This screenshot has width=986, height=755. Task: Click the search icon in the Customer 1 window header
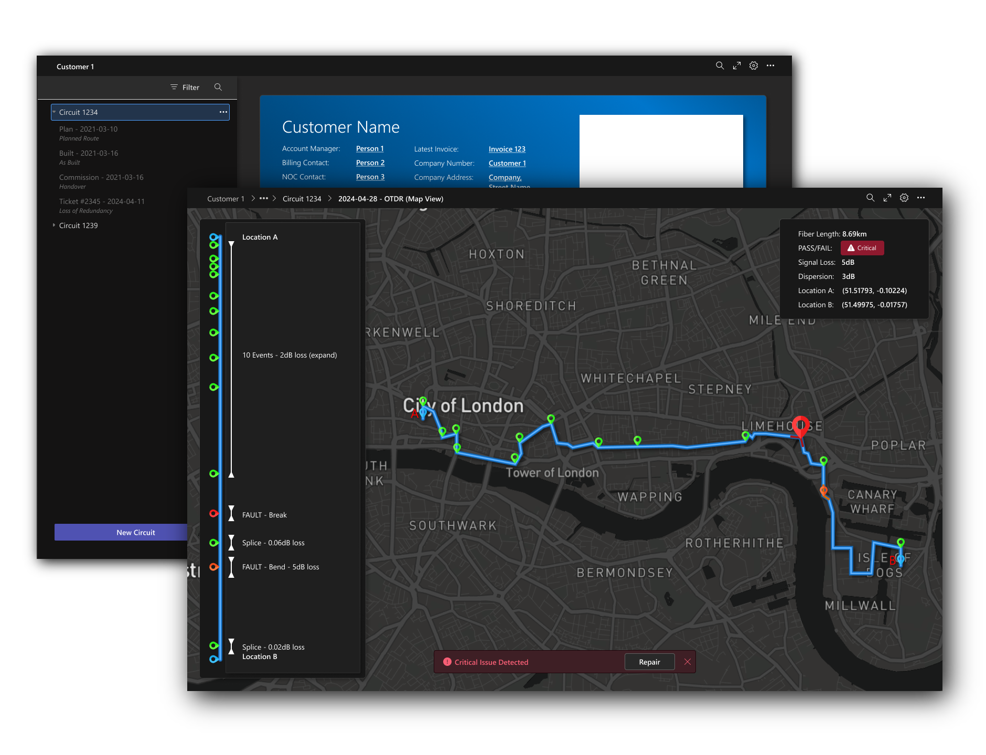click(720, 66)
